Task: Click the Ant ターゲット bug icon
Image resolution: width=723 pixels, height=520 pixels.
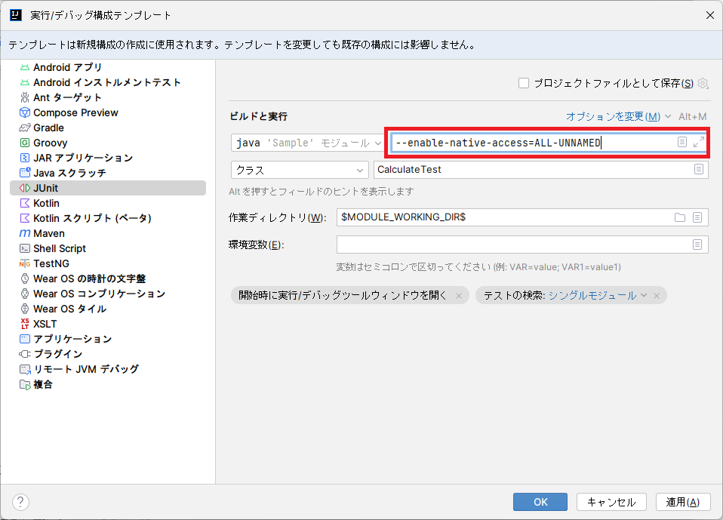Action: tap(25, 97)
